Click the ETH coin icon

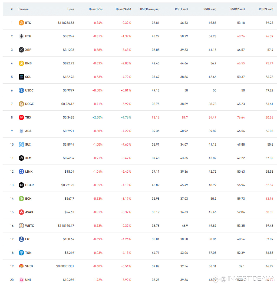pos(21,36)
